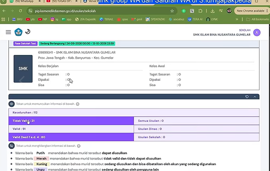The image size is (270, 171).
Task: Open the apps grid in the bookmarks bar
Action: click(3, 19)
